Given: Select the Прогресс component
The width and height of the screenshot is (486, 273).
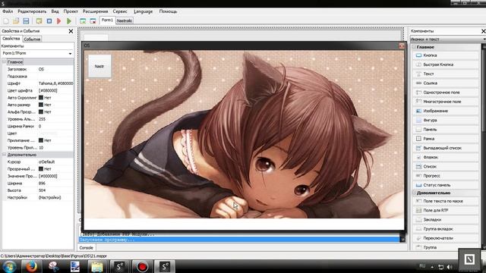Looking at the screenshot, I should click(x=446, y=176).
